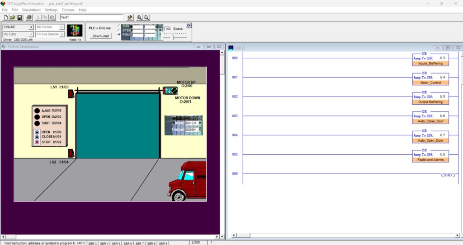Switch to the SBR 4 tab

click(x=104, y=243)
